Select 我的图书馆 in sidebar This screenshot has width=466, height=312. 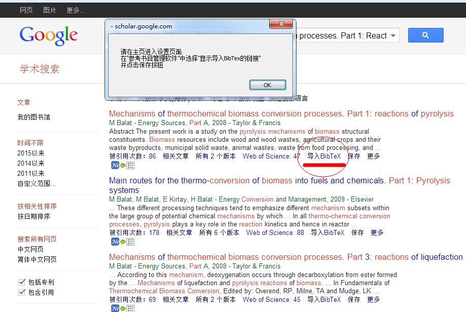click(x=34, y=117)
